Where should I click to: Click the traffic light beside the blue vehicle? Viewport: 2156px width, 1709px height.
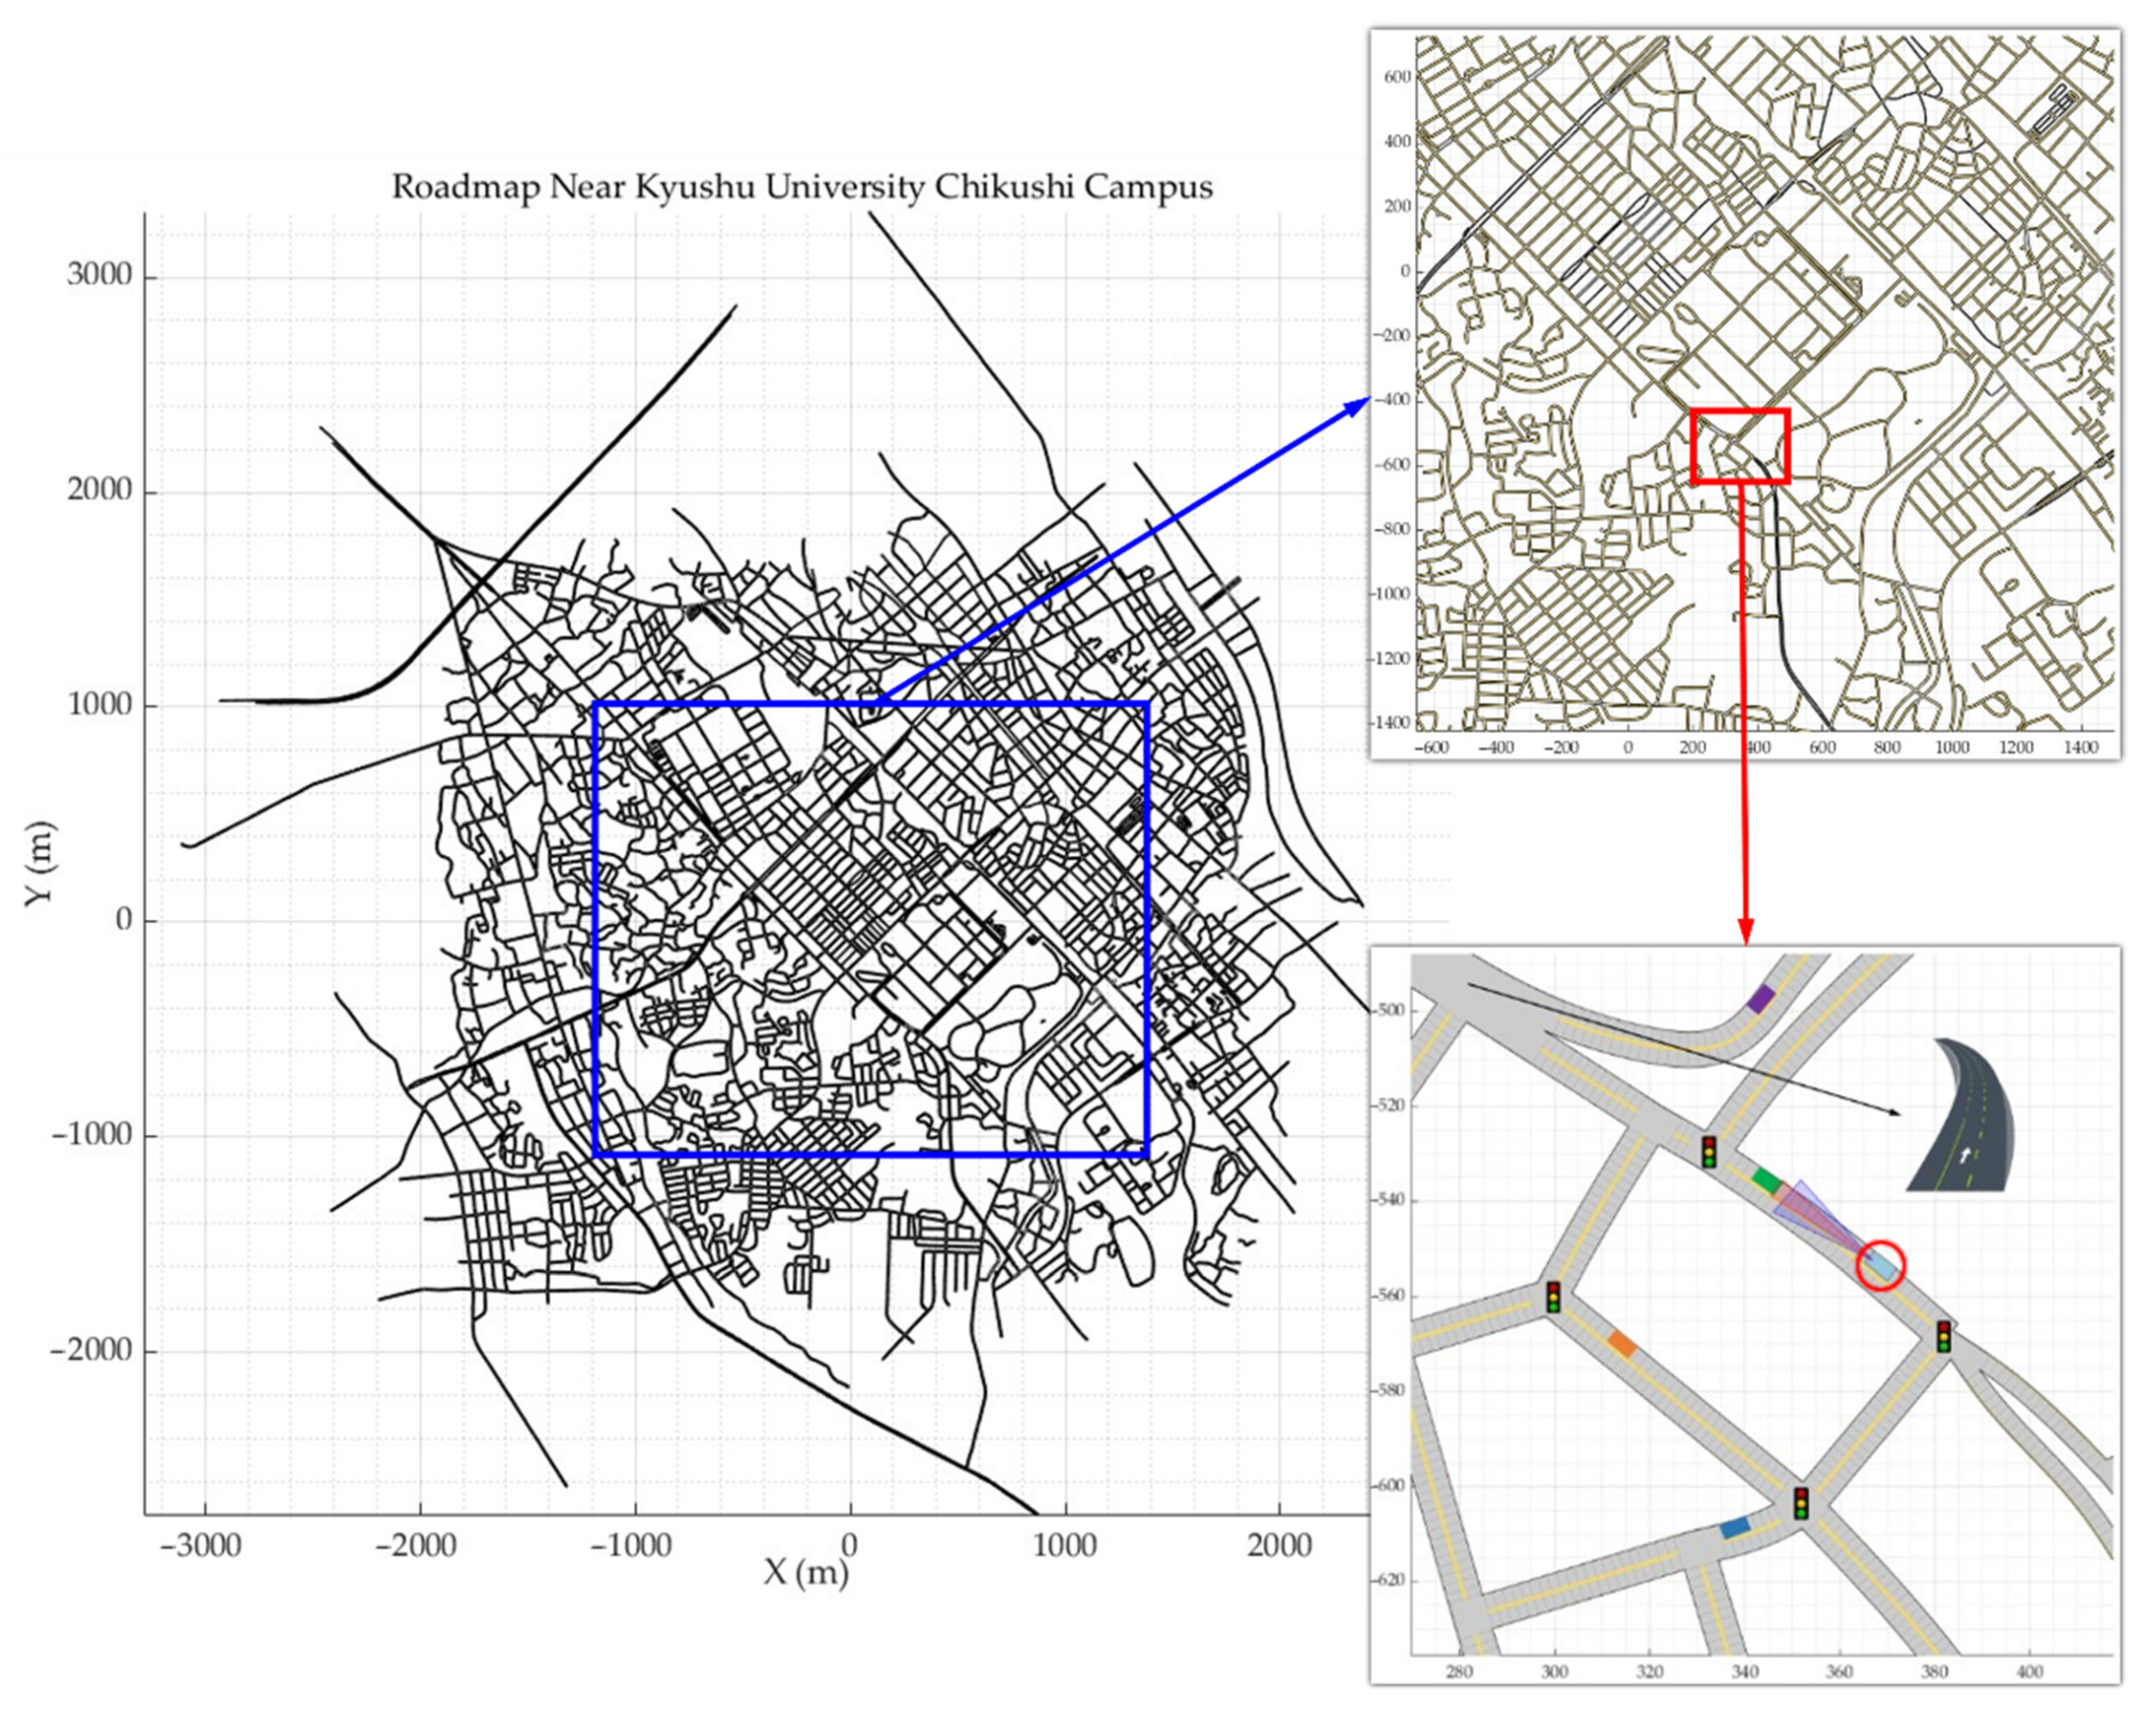[x=1801, y=1503]
